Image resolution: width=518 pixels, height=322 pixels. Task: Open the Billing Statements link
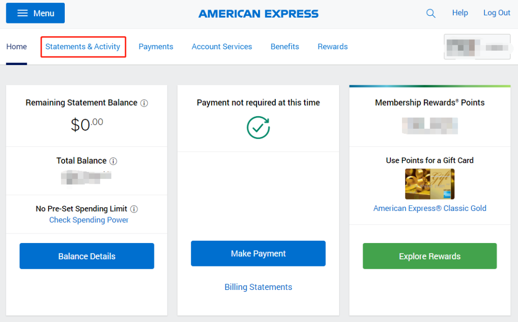(258, 287)
